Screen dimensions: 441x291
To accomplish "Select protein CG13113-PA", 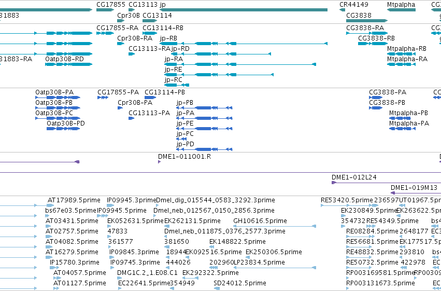I will tap(149, 113).
